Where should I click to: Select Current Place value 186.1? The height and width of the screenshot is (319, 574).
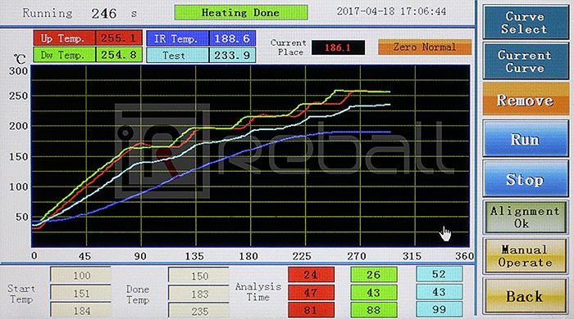point(338,47)
